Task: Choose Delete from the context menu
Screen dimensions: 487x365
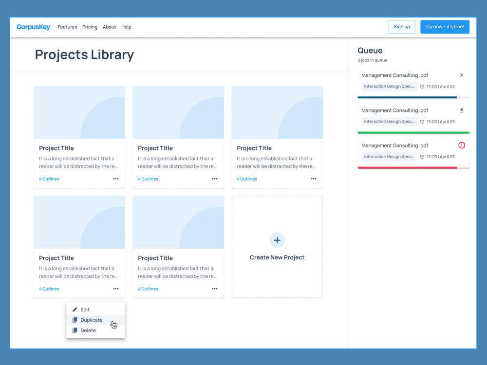Action: point(95,330)
